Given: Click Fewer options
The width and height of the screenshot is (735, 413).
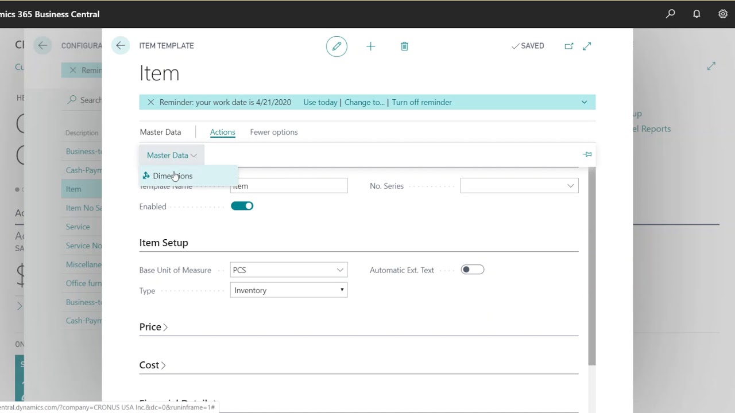Looking at the screenshot, I should point(274,132).
